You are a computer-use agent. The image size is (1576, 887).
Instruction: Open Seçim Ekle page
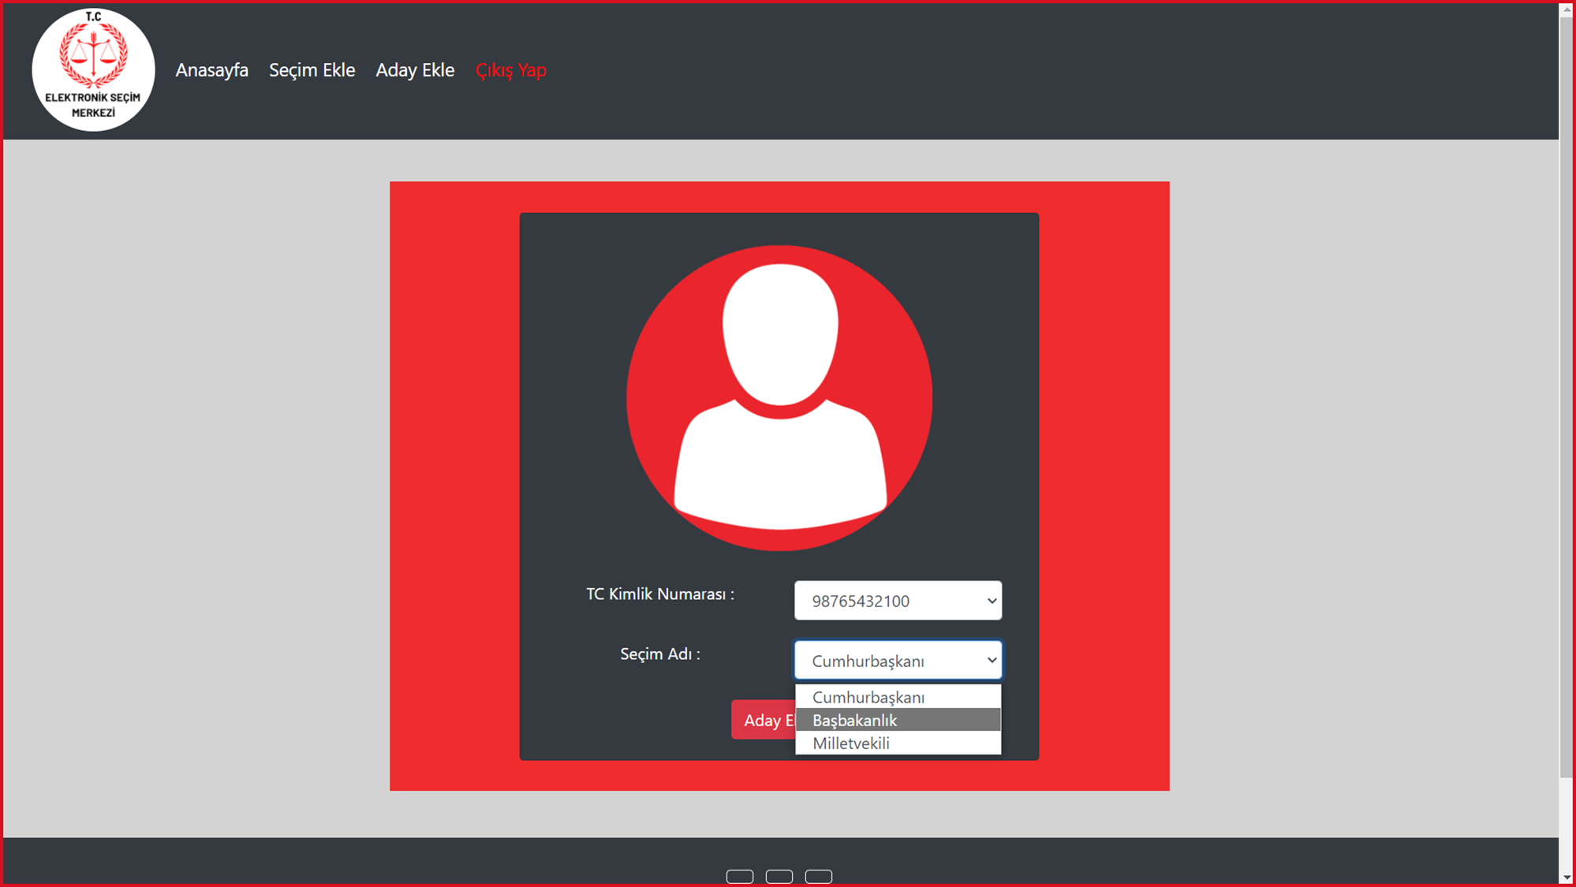coord(312,70)
